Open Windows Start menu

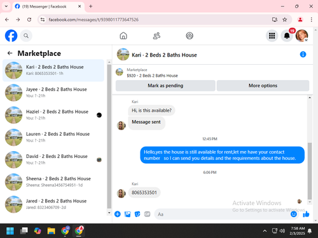point(10,231)
